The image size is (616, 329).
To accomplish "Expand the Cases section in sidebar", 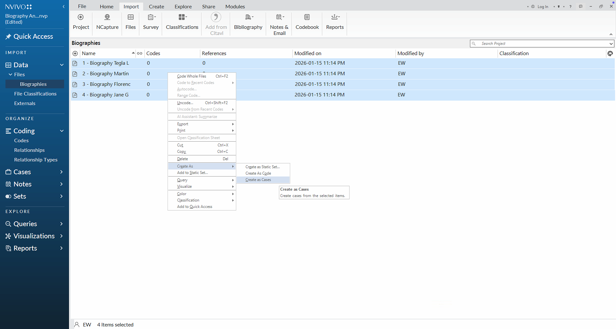I will point(61,172).
